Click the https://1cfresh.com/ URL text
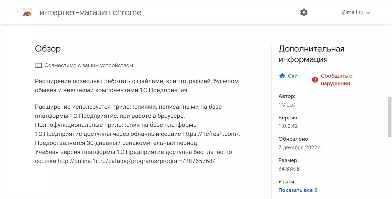Viewport: 392px width, 199px height. coord(211,134)
